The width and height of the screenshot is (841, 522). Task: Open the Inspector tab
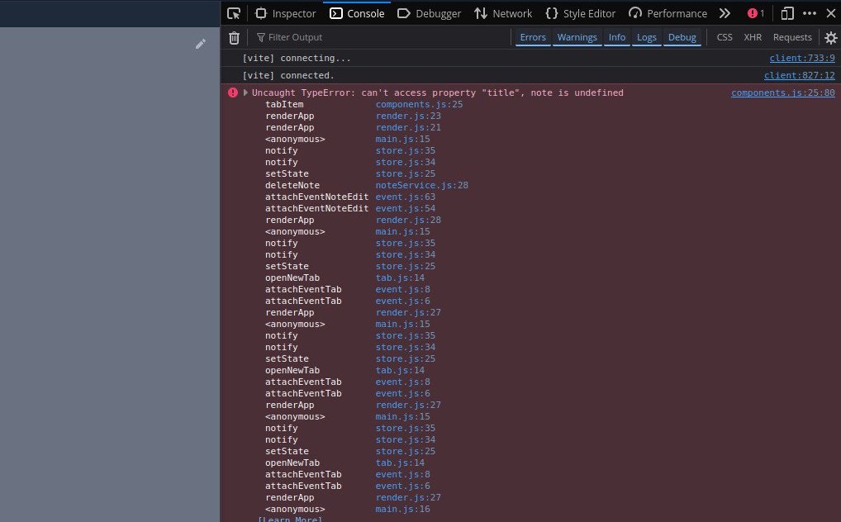(285, 13)
